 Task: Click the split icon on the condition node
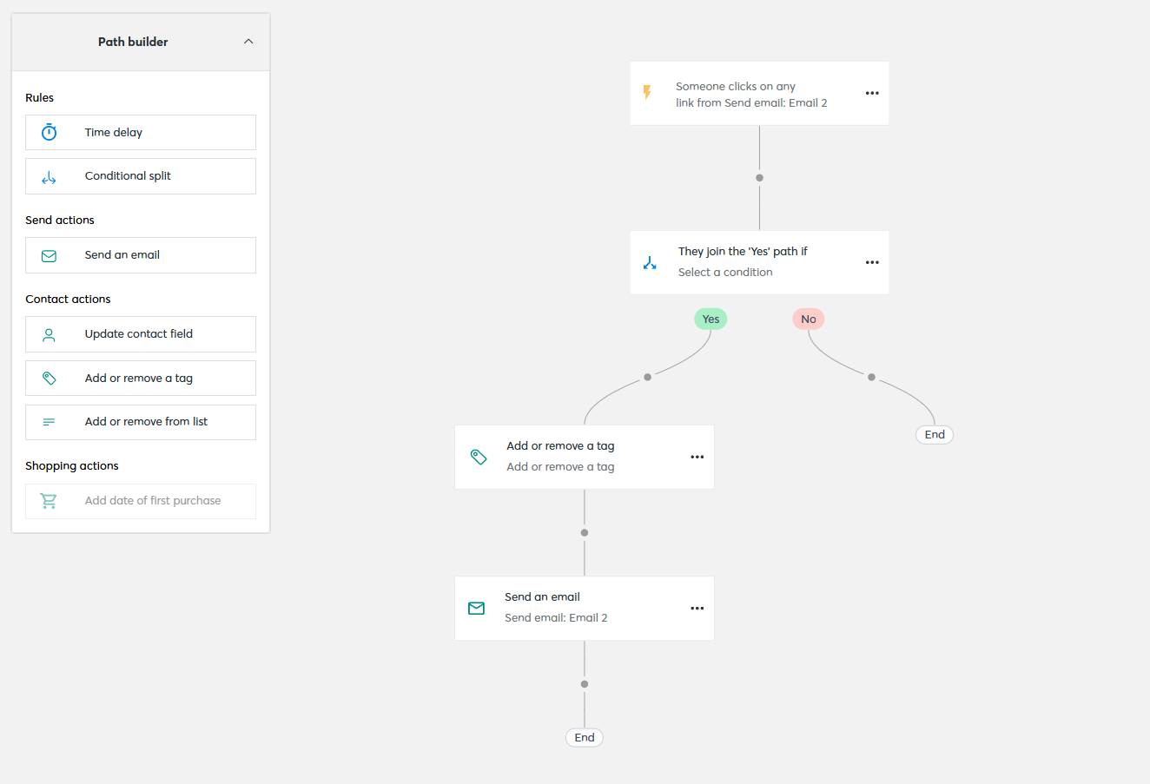click(x=650, y=262)
